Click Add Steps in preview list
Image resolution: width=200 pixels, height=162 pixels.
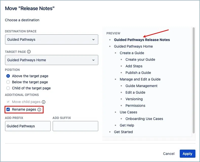click(134, 66)
